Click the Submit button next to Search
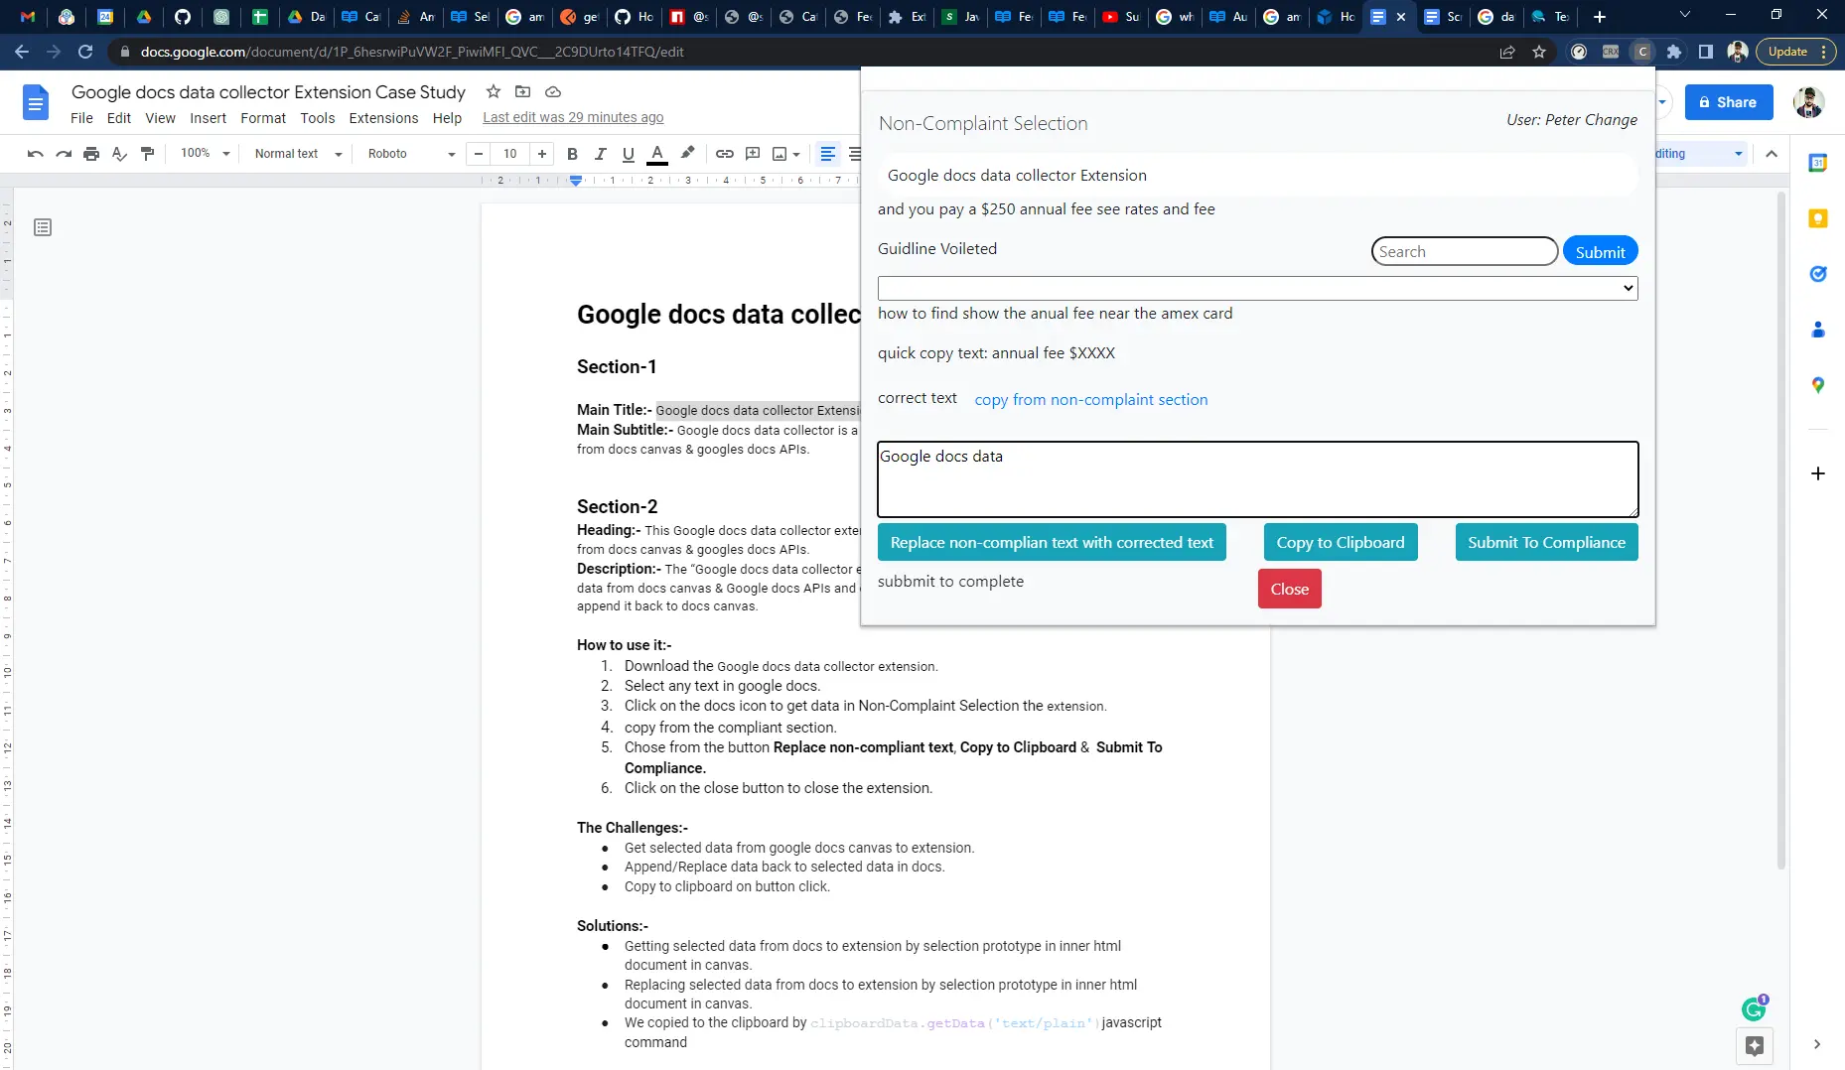 pyautogui.click(x=1600, y=251)
